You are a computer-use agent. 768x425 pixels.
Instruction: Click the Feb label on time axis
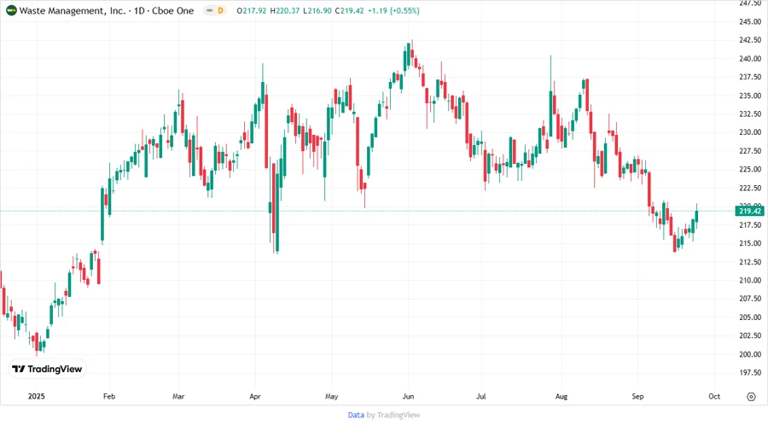coord(109,396)
